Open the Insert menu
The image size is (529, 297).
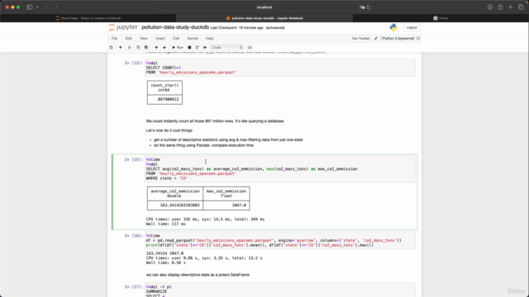[x=160, y=39]
